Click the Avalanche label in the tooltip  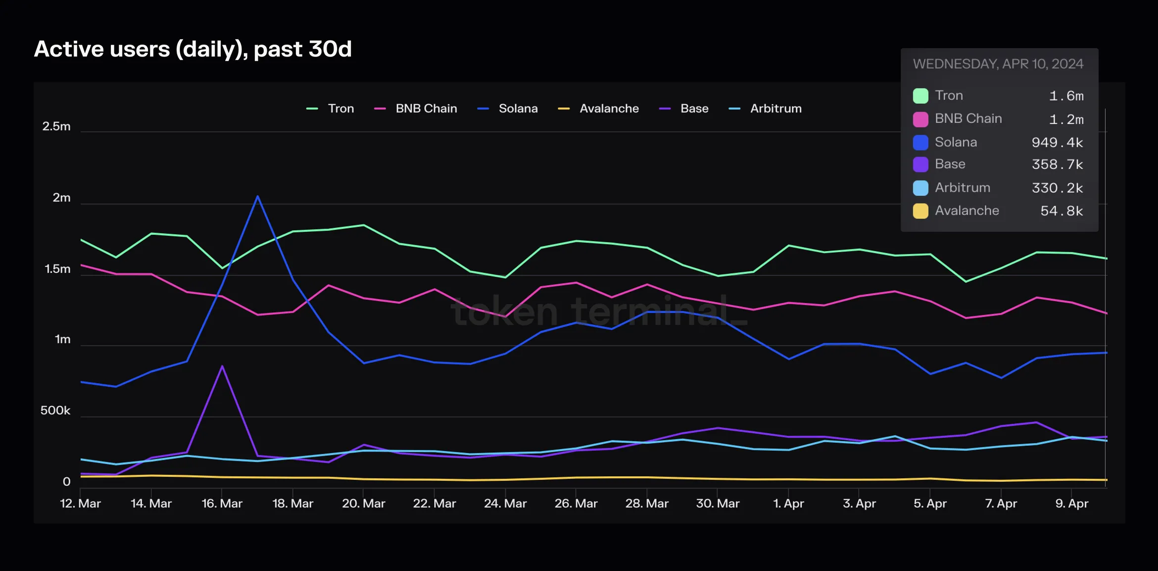[967, 211]
